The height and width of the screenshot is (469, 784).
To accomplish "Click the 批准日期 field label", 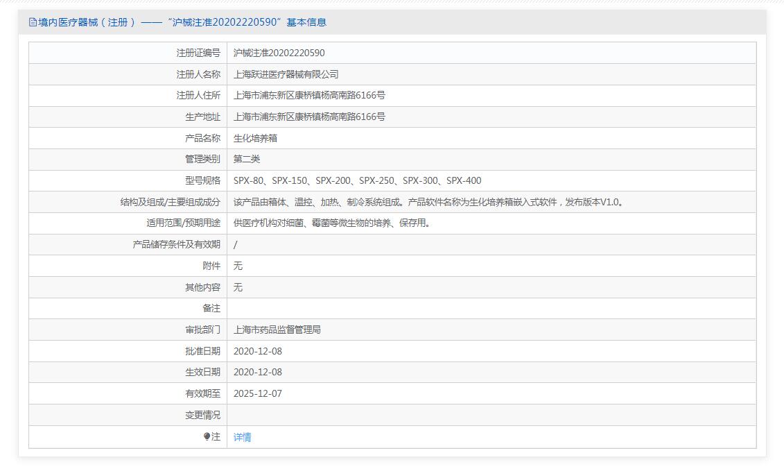I will click(x=202, y=351).
